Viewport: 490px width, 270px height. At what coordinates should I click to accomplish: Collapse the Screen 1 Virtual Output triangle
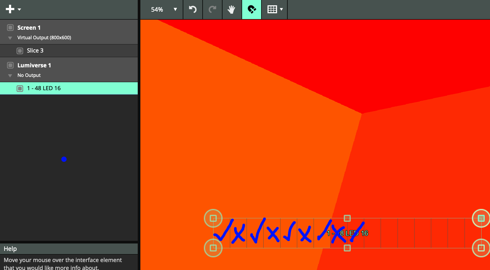pos(10,38)
